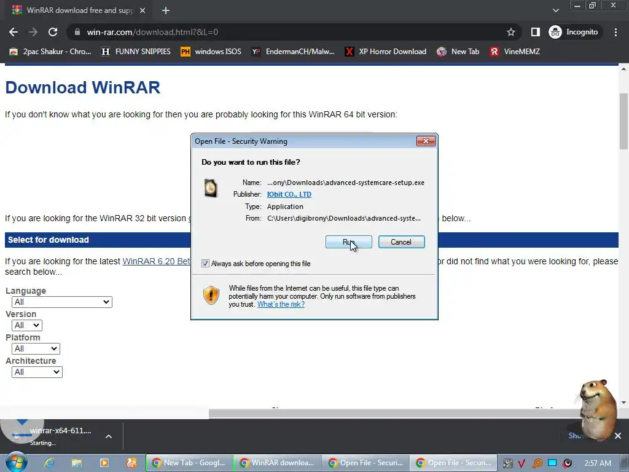Open the Architecture dropdown
The width and height of the screenshot is (629, 472).
pyautogui.click(x=37, y=372)
